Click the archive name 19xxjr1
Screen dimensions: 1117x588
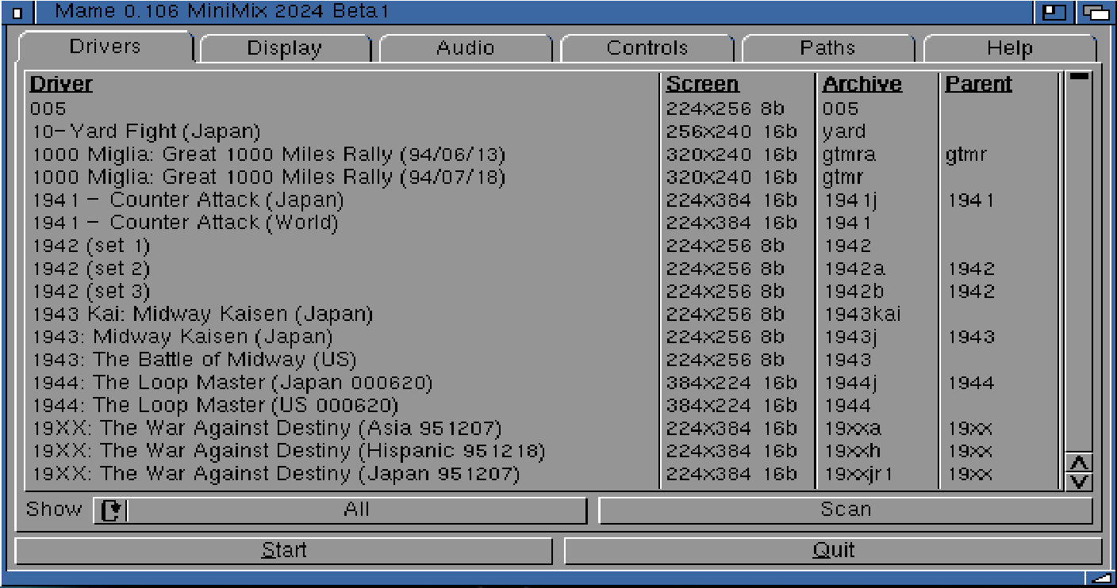click(x=859, y=475)
